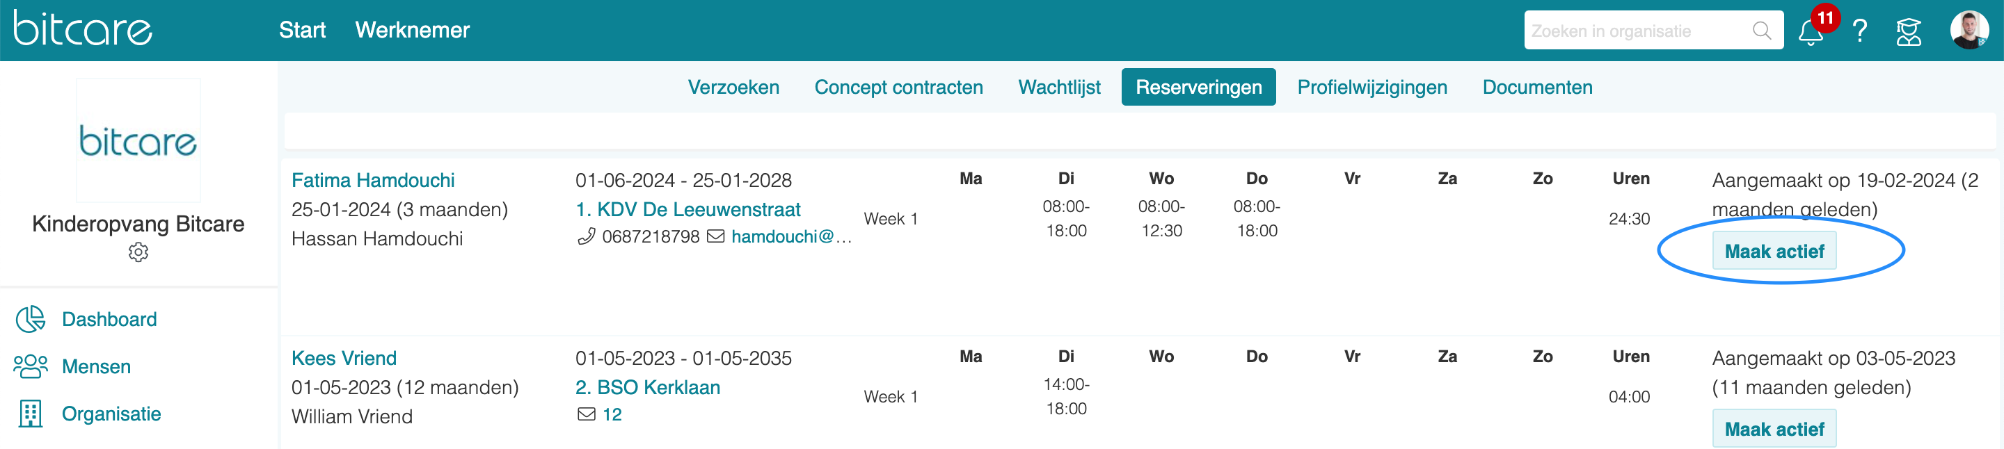Open Fatima Hamdouchi's profile link
The height and width of the screenshot is (449, 2004).
pyautogui.click(x=373, y=180)
